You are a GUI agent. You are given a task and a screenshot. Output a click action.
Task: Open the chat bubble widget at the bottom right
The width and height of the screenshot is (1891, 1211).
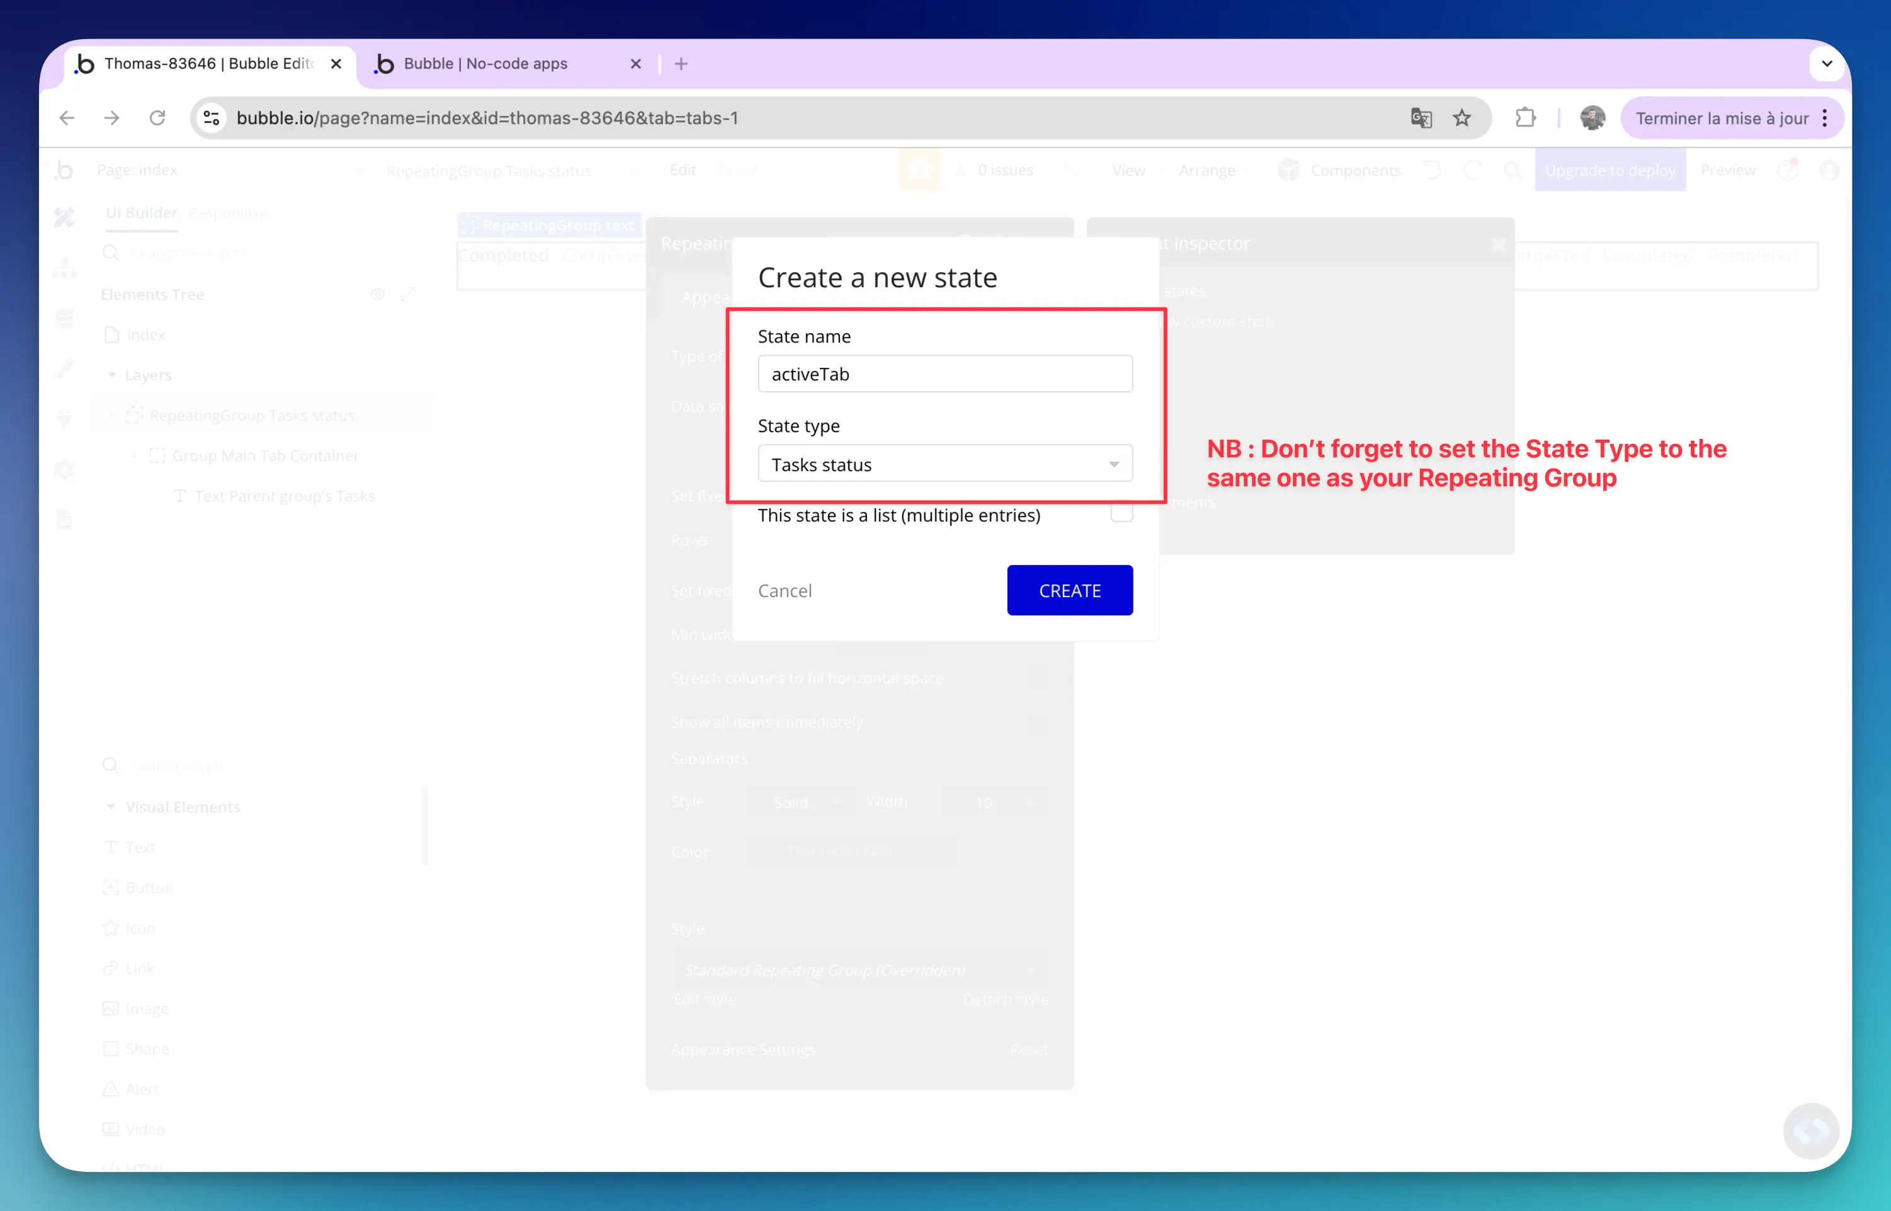point(1811,1132)
